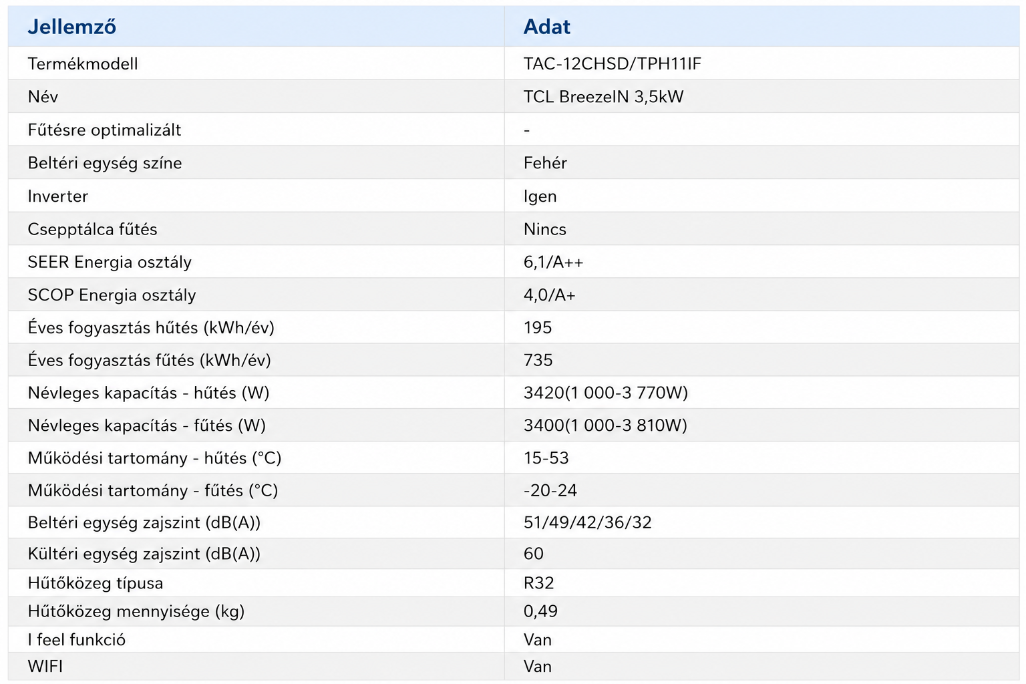Viewport: 1026px width, 684px height.
Task: Click the heating range value '-20-24'
Action: [x=550, y=490]
